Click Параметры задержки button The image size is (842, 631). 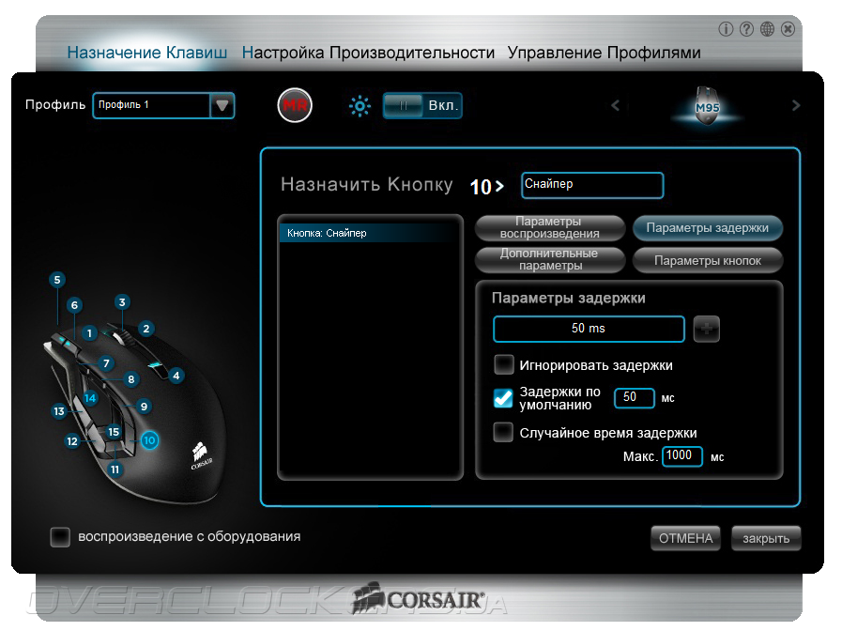pyautogui.click(x=707, y=227)
